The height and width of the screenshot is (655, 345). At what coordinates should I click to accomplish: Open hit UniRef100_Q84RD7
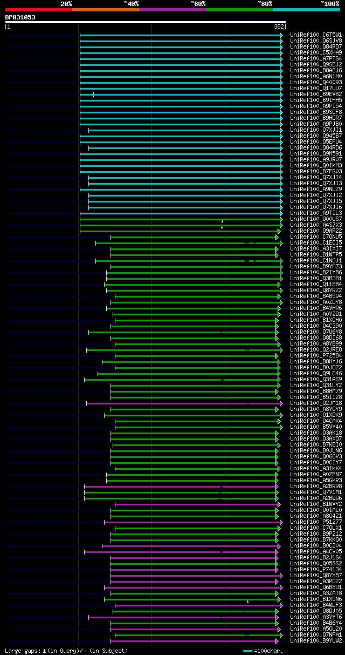coord(316,46)
